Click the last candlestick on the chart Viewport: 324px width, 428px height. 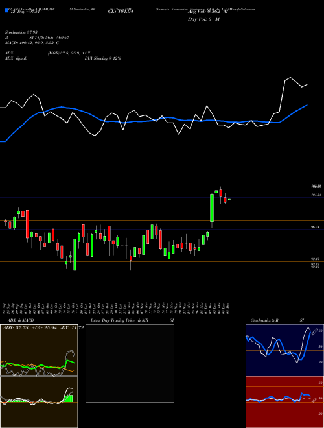(229, 200)
